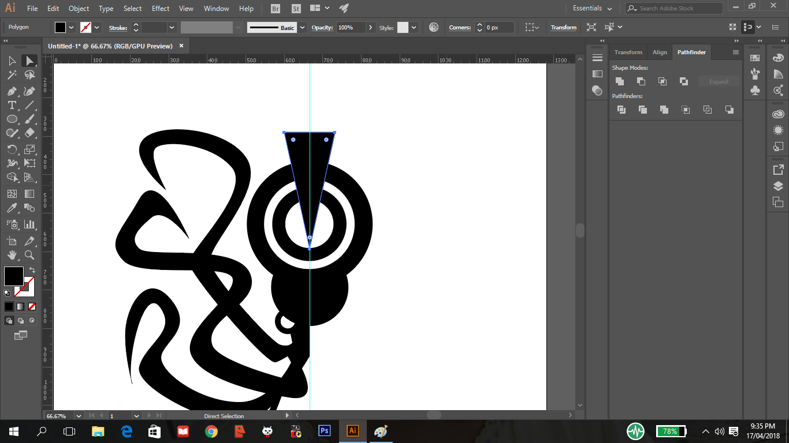Select the Selection tool (black arrow)

click(12, 61)
